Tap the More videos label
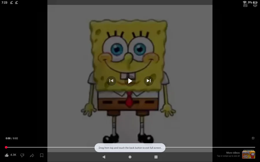This screenshot has height=162, width=260. click(233, 153)
